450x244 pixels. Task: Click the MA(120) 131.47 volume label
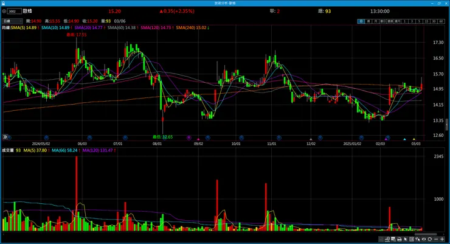(97, 150)
